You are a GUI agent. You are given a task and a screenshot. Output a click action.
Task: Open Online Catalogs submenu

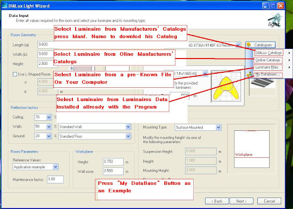(x=268, y=60)
